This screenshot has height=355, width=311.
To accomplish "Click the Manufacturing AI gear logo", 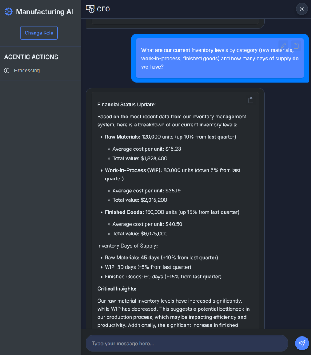I will (9, 11).
